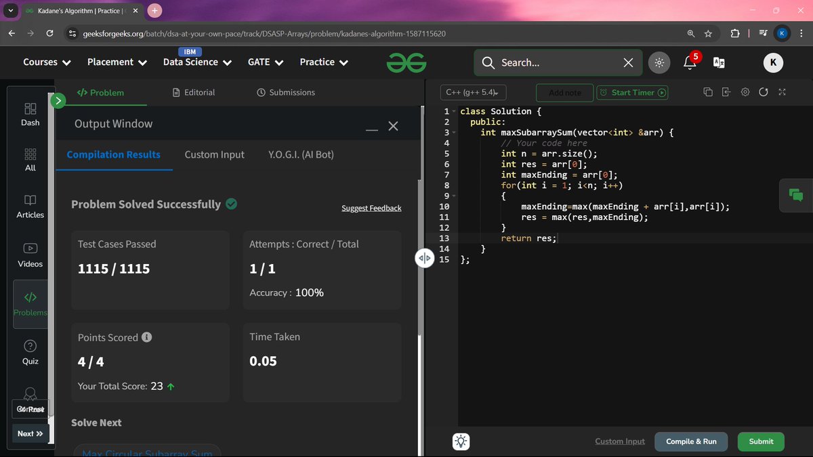This screenshot has height=457, width=813.
Task: Open the notifications bell
Action: pyautogui.click(x=690, y=62)
